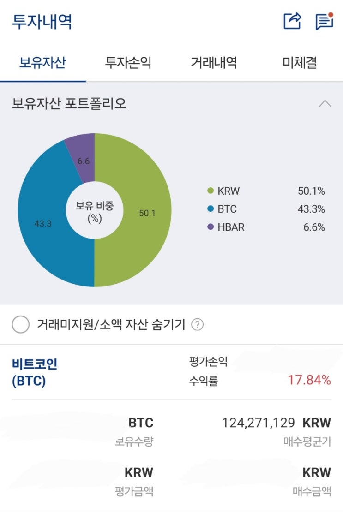Click the blue BTC legend dot

(211, 209)
